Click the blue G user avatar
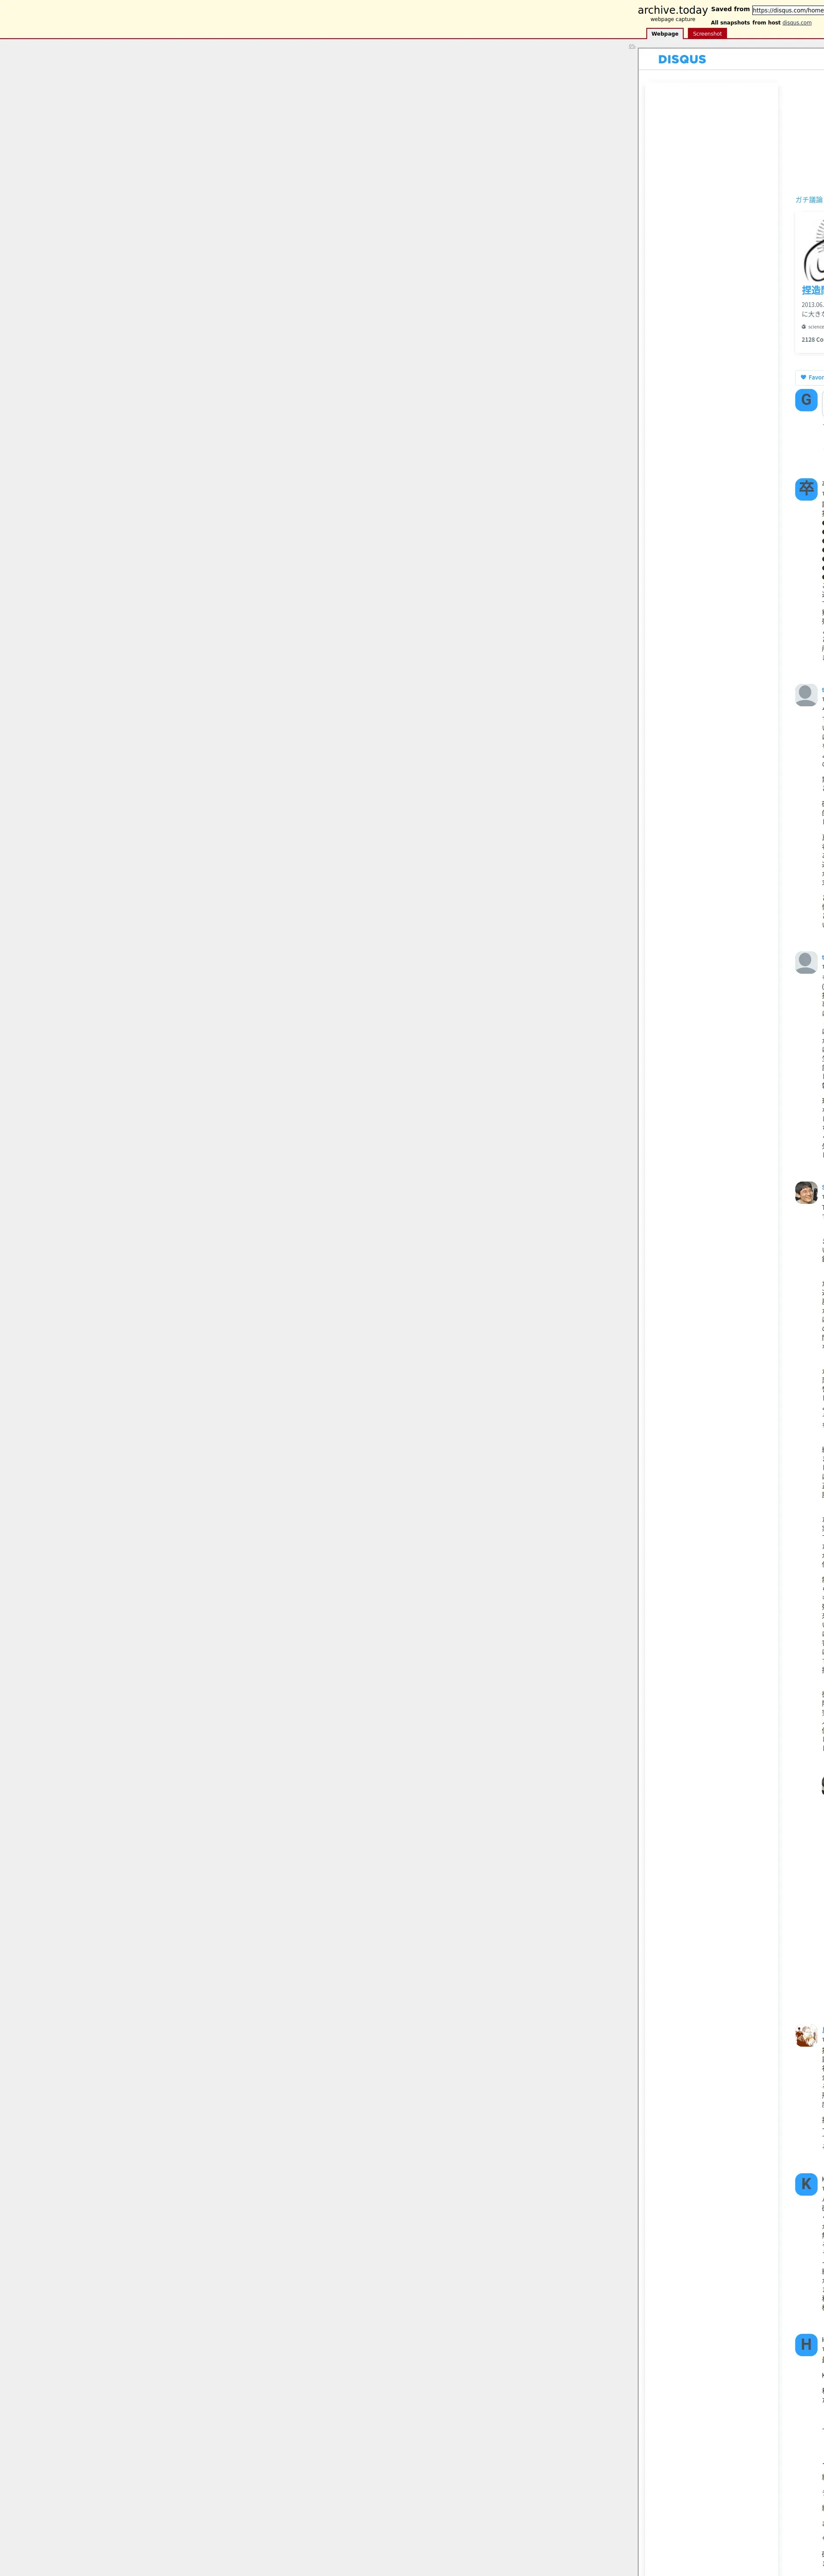 pos(806,400)
